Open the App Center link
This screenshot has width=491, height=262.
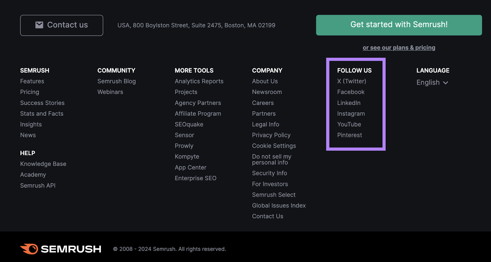pos(191,167)
